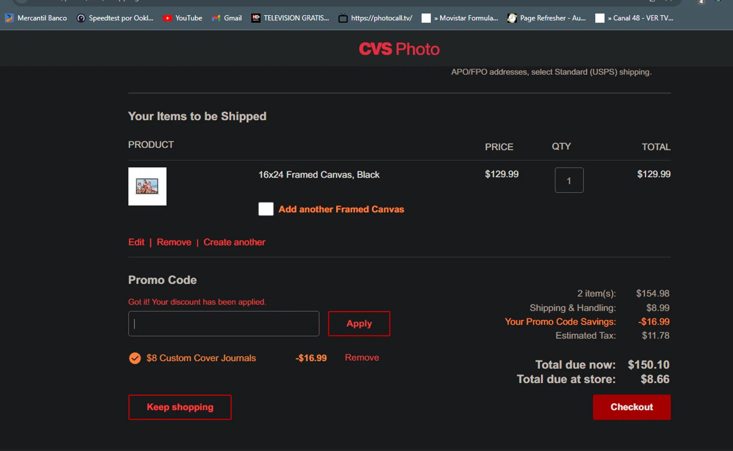Screen dimensions: 733x451
Task: Click the Keep shopping button
Action: click(180, 407)
